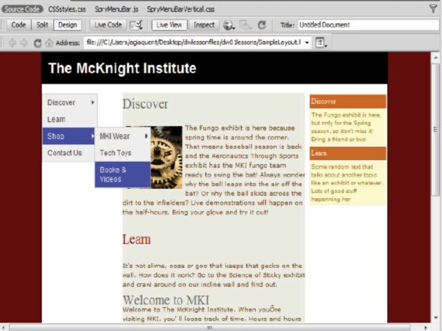The height and width of the screenshot is (331, 442).
Task: Click the stop/refresh icon left of Home
Action: 37,42
